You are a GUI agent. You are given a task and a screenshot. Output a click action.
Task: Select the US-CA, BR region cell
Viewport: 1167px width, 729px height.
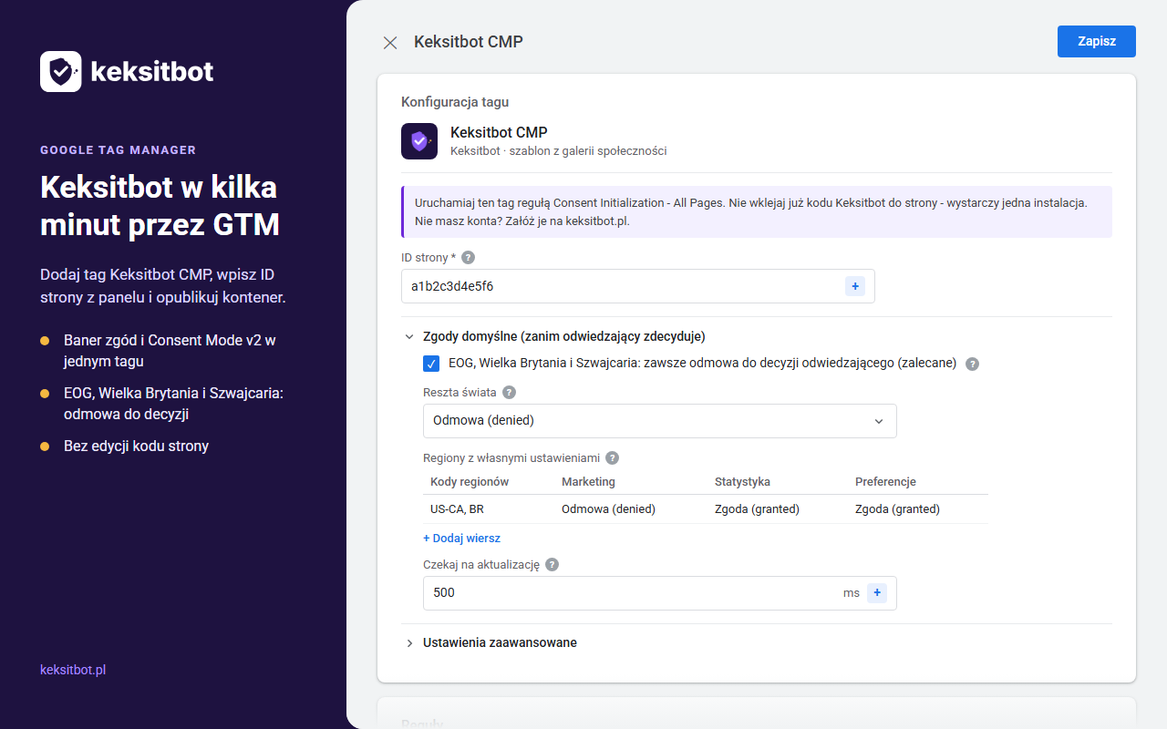click(x=457, y=509)
